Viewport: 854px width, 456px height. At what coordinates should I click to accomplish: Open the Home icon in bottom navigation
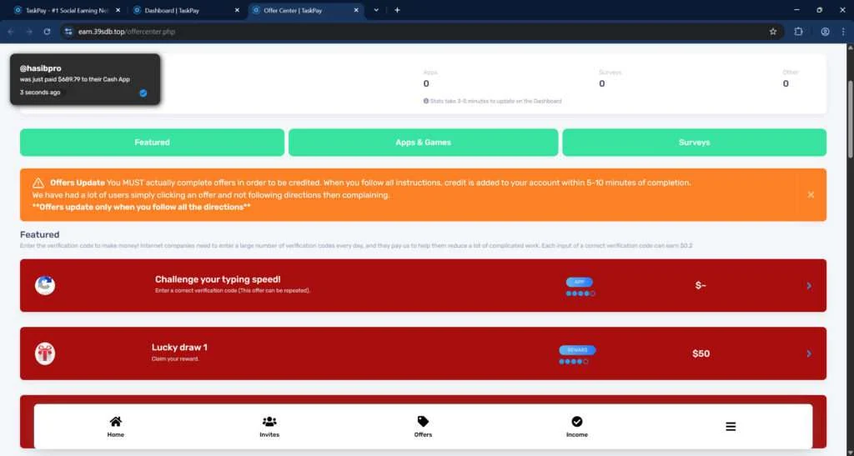115,421
